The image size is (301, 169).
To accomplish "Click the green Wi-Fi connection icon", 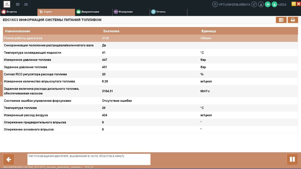I will pyautogui.click(x=268, y=4).
